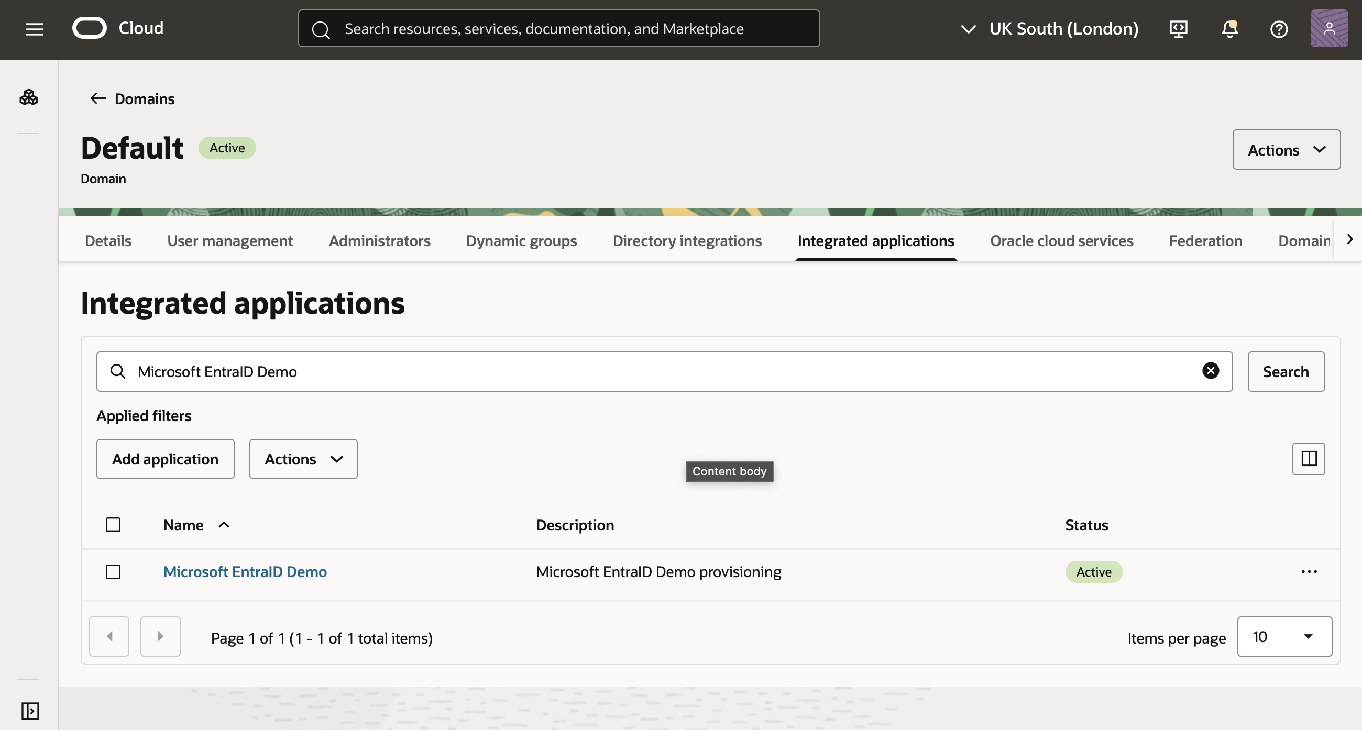Screen dimensions: 1362x730
Task: Select all rows via the header checkbox
Action: tap(113, 524)
